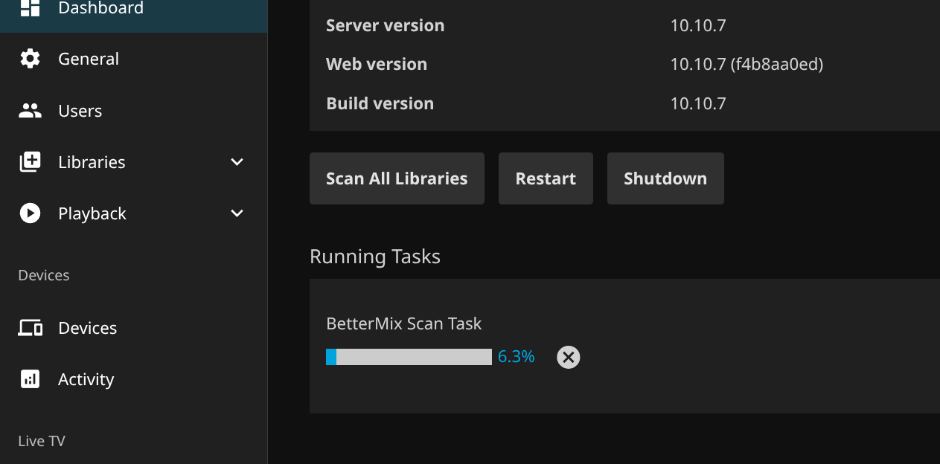Click the scan task progress bar
This screenshot has height=464, width=940.
(x=409, y=357)
